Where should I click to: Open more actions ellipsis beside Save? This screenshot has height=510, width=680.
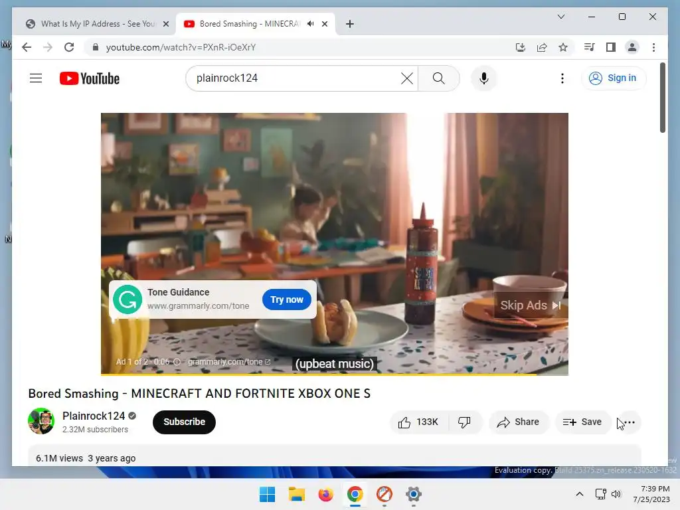[630, 422]
